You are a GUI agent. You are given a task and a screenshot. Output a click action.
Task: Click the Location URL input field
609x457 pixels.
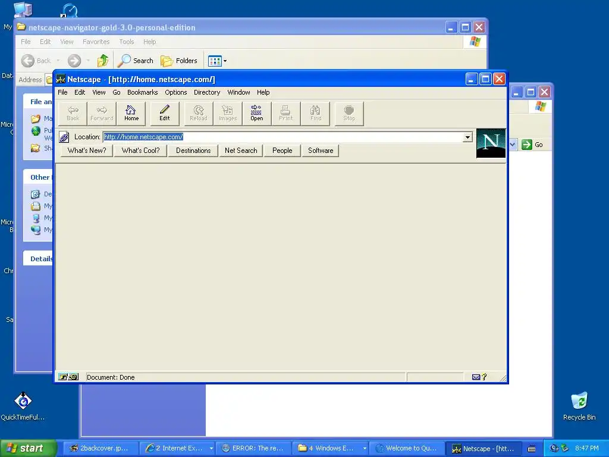283,137
